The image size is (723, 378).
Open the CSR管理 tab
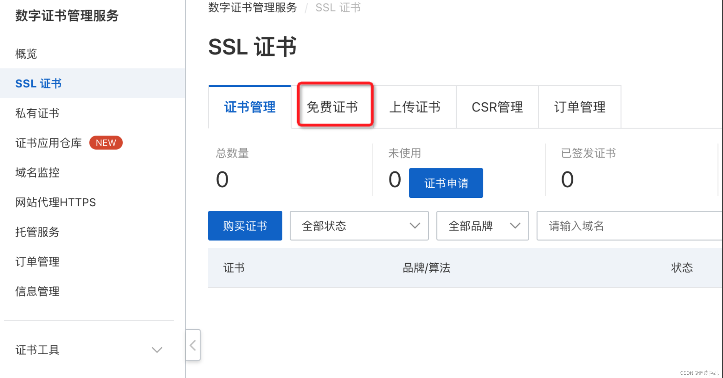click(497, 107)
